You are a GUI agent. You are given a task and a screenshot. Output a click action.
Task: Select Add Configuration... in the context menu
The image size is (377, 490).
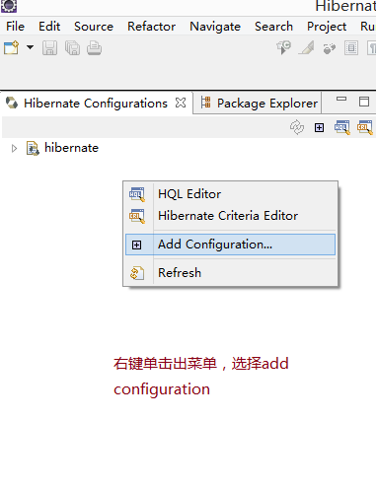pyautogui.click(x=230, y=245)
